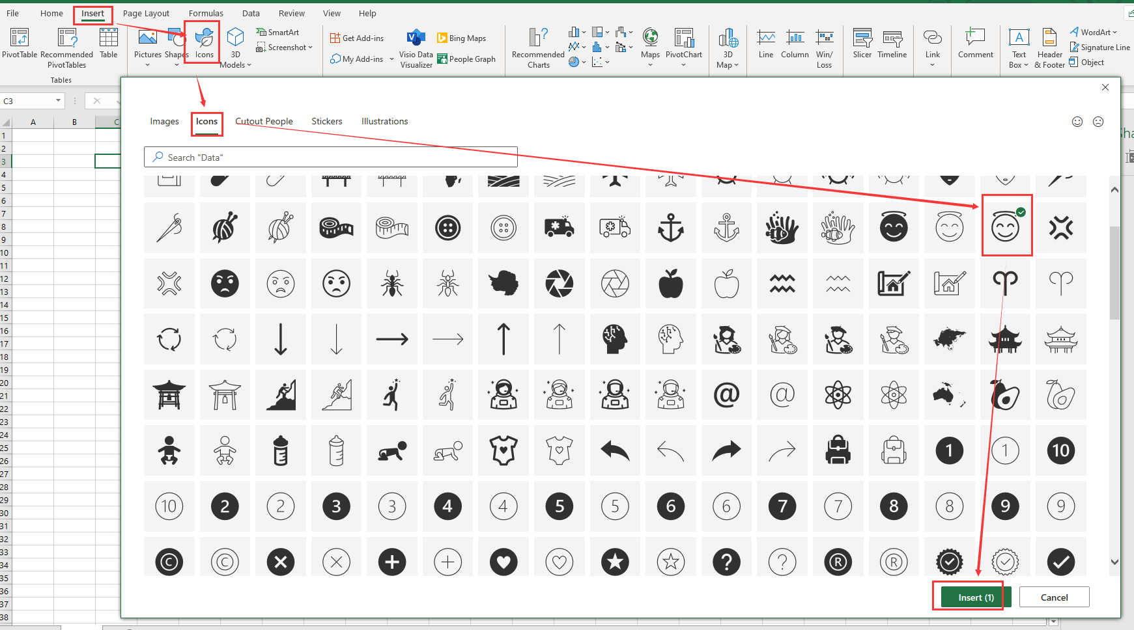This screenshot has width=1134, height=630.
Task: Click the sad face feedback button
Action: (1098, 122)
